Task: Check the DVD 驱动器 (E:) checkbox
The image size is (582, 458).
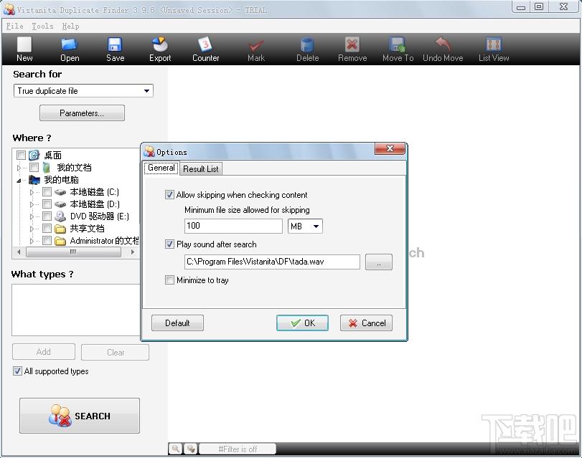Action: 47,216
